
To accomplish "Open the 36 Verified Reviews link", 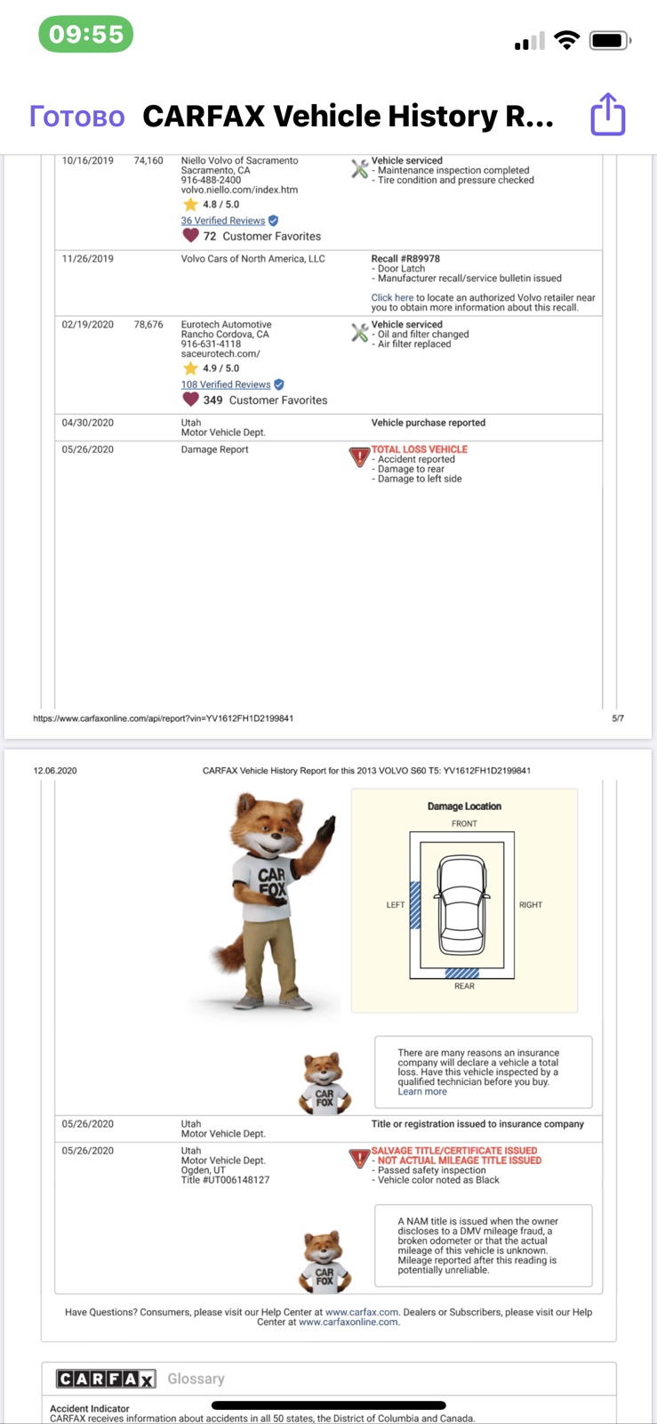I will [x=223, y=221].
